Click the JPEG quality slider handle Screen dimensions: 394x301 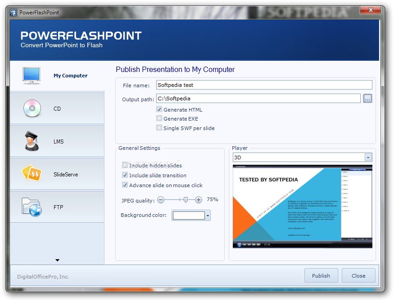186,200
